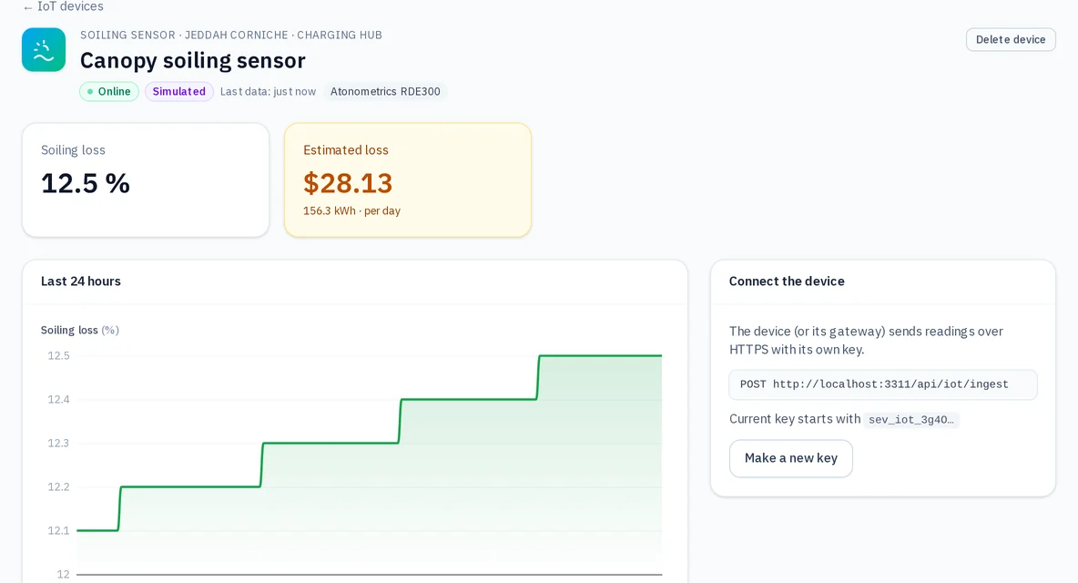Click the Last data: just now text
This screenshot has height=583, width=1078.
[268, 91]
